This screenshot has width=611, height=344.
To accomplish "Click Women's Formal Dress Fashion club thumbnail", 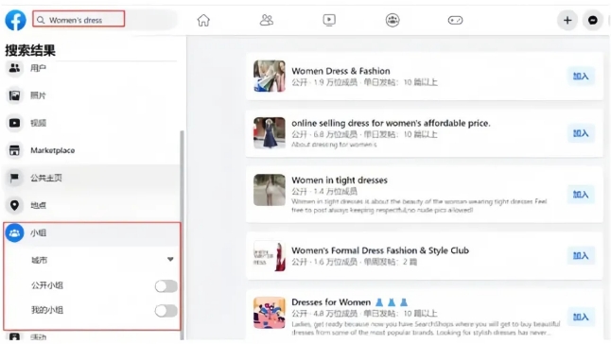I will coord(270,256).
